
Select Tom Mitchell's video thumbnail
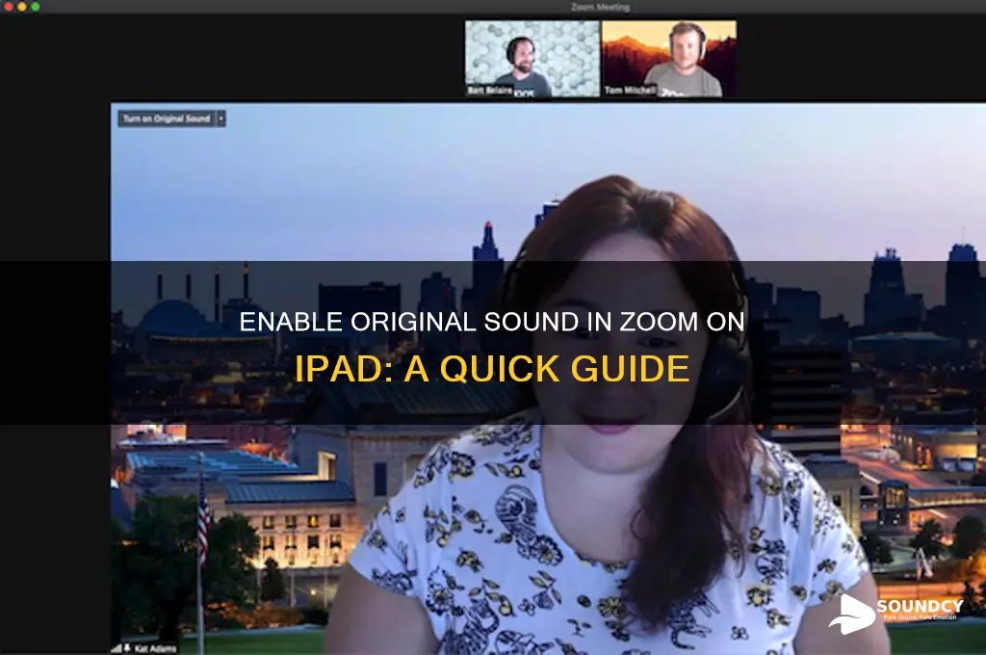(x=669, y=59)
